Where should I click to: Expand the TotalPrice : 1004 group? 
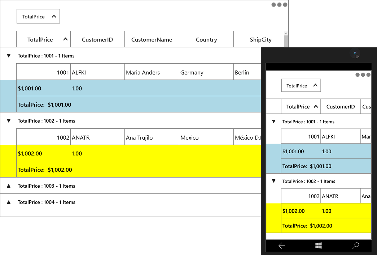pos(9,202)
